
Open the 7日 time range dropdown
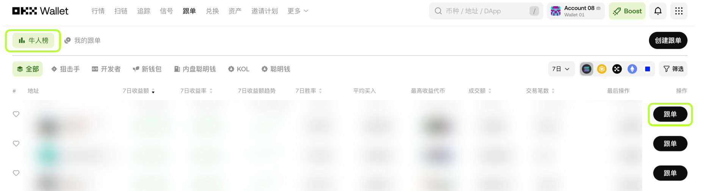click(561, 69)
